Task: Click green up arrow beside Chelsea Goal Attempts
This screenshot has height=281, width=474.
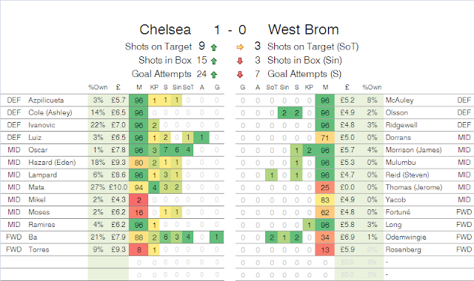Action: click(x=214, y=75)
